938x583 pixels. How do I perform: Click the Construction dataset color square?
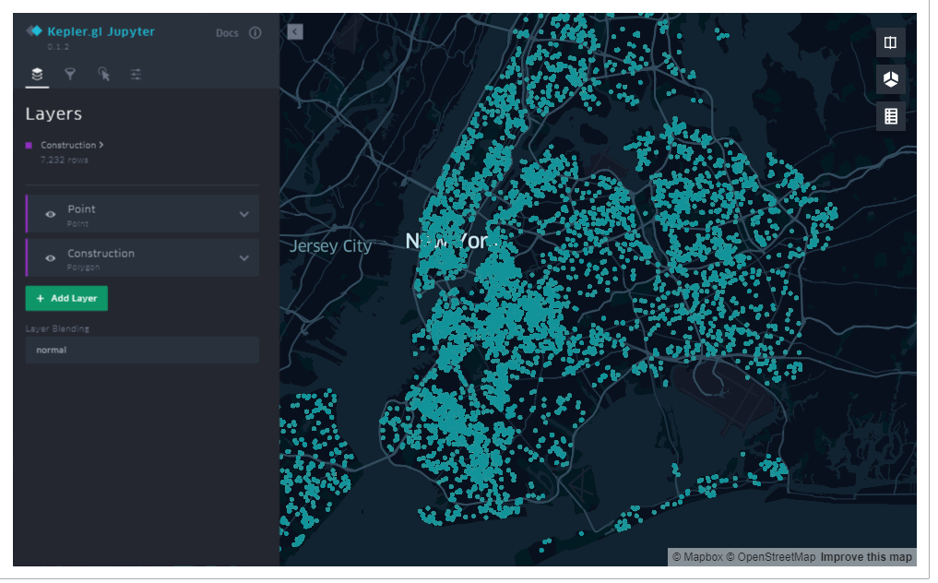(29, 145)
